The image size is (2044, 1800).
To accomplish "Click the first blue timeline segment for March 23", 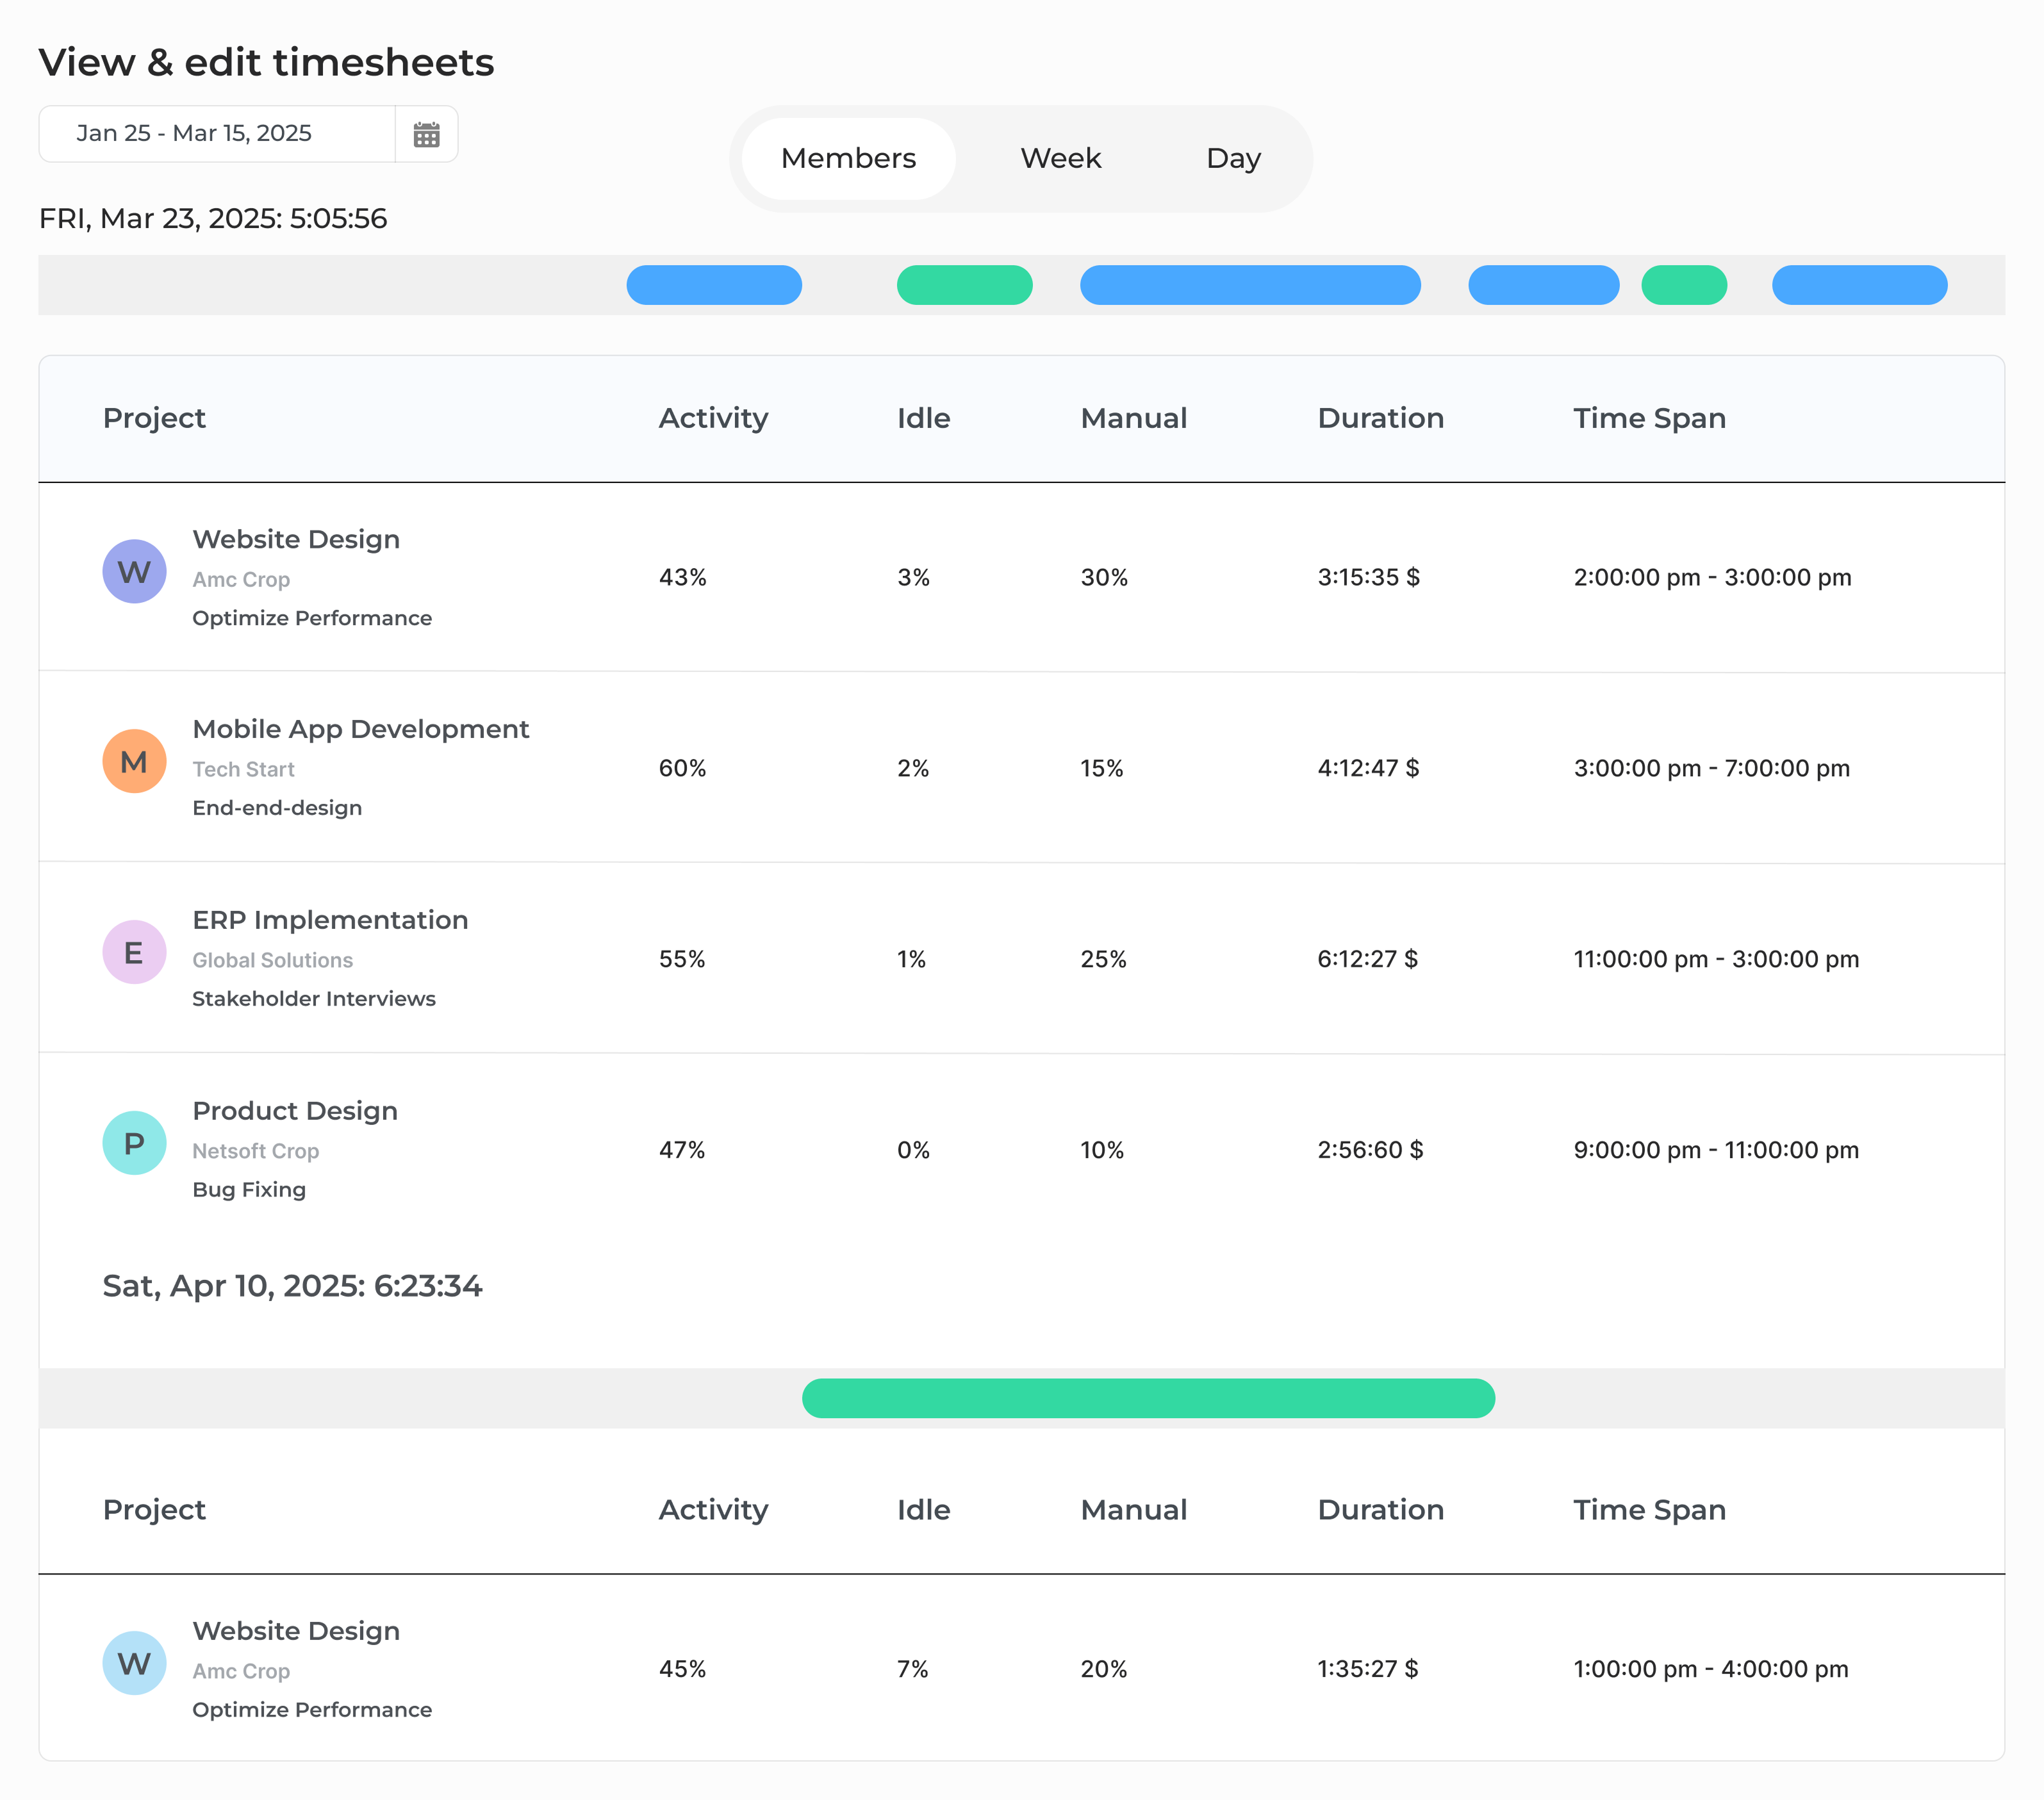I will coord(713,286).
